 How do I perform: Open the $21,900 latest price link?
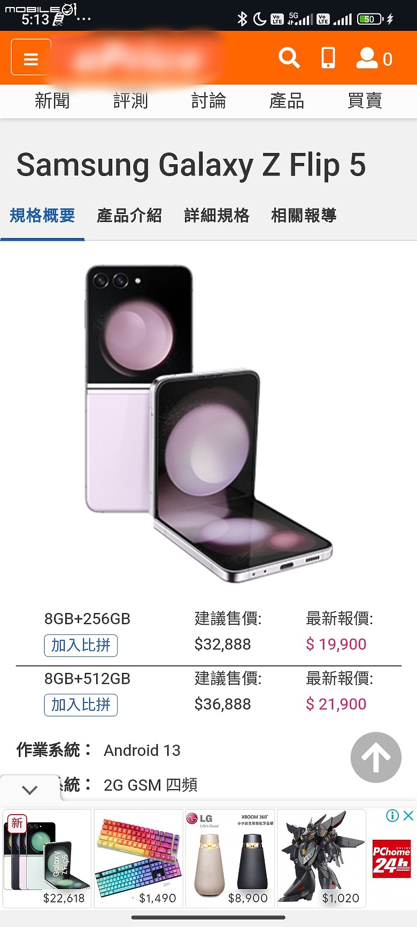[x=336, y=704]
